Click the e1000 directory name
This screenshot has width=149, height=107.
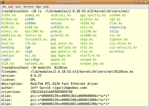[x=30, y=19]
